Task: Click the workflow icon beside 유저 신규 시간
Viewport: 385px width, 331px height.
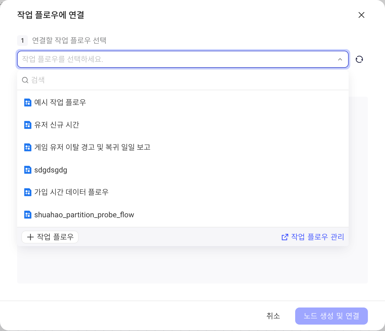Action: (x=28, y=125)
